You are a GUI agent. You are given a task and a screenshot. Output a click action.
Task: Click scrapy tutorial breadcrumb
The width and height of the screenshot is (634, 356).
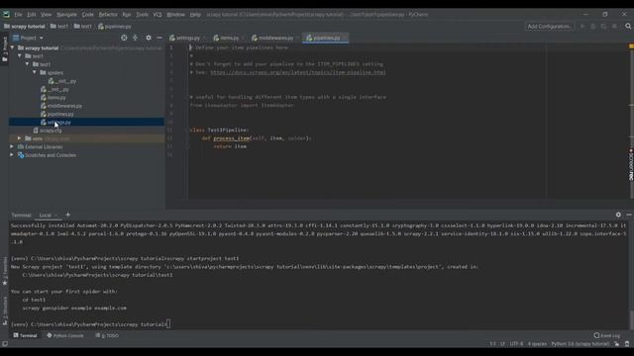[x=24, y=27]
